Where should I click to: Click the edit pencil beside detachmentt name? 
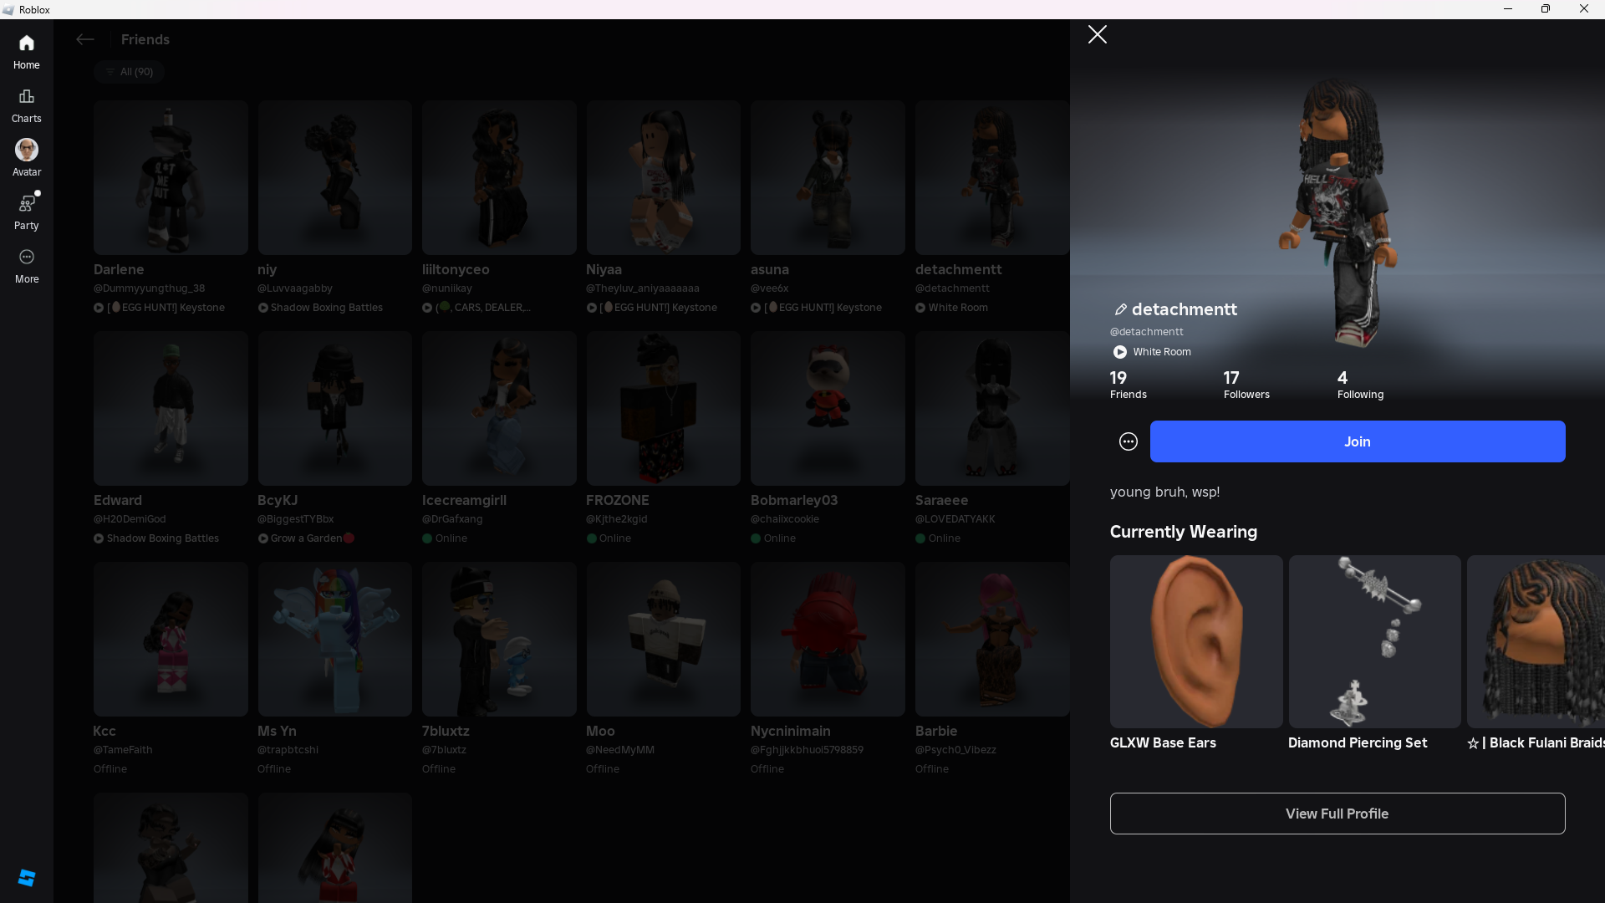(1120, 309)
